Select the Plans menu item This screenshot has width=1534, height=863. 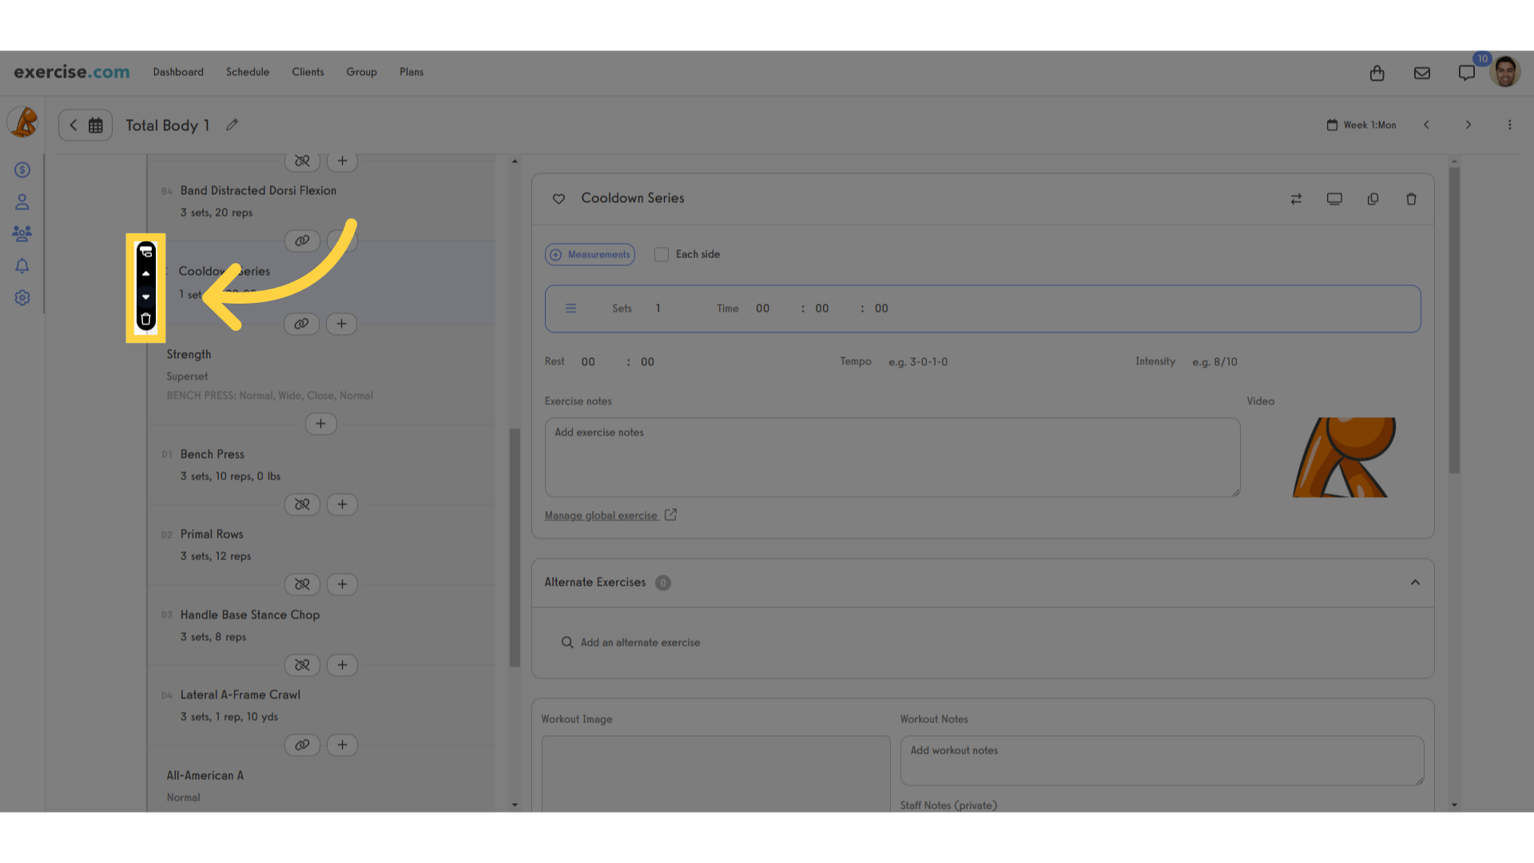411,70
